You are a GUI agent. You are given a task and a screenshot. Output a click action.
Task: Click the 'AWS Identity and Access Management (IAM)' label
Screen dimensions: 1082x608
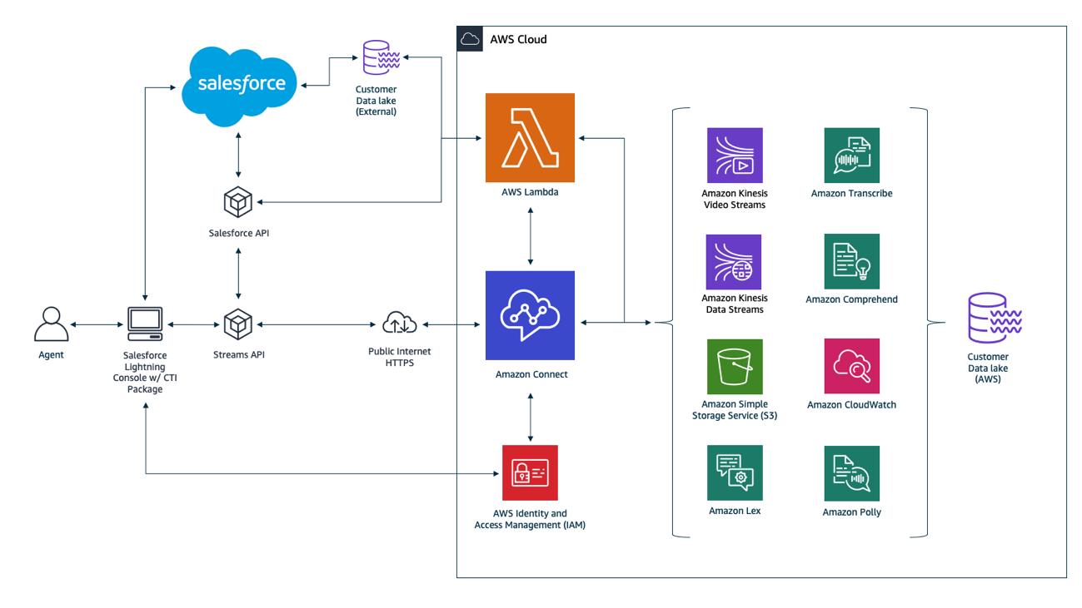coord(530,519)
